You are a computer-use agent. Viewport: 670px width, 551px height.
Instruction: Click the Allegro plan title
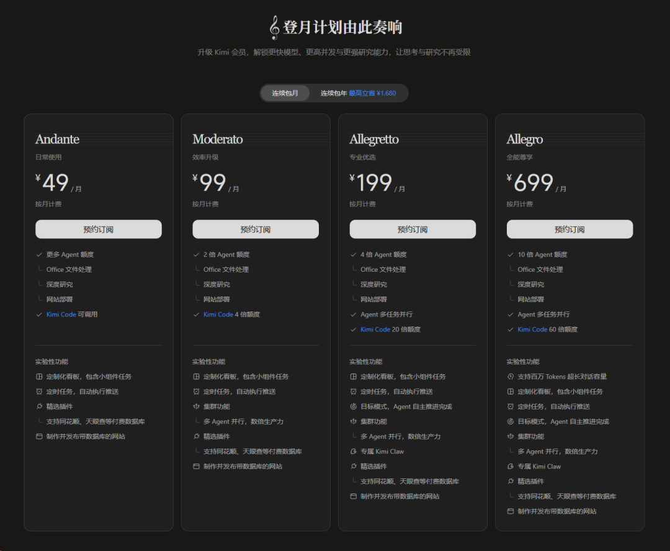[x=525, y=140]
